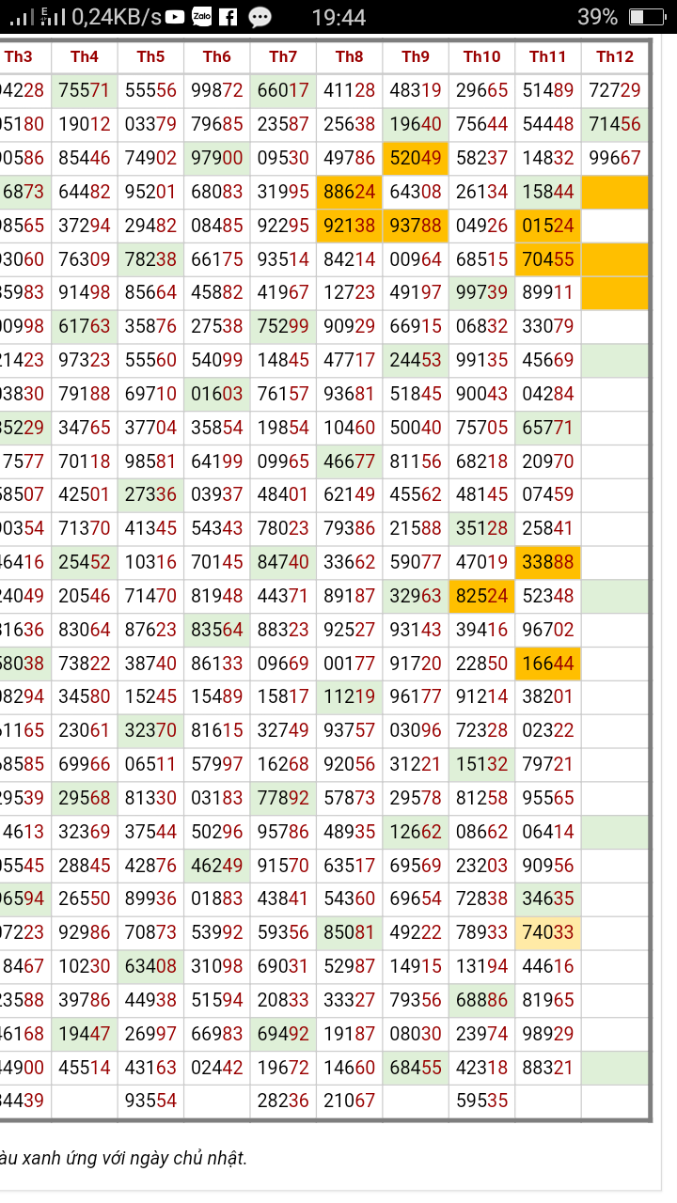Select the Th4 column header

click(85, 56)
